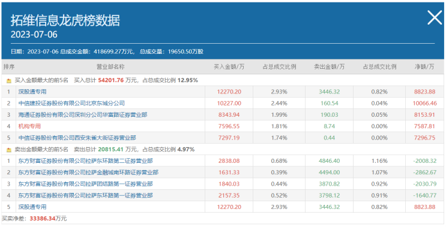Click buy amount 7297.19
This screenshot has height=227, width=446.
229,138
